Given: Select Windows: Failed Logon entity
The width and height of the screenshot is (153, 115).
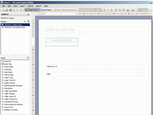Looking at the screenshot, I should (x=15, y=25).
